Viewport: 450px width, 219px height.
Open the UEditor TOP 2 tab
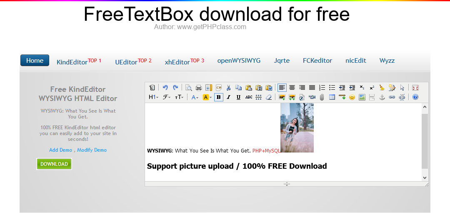pyautogui.click(x=133, y=61)
